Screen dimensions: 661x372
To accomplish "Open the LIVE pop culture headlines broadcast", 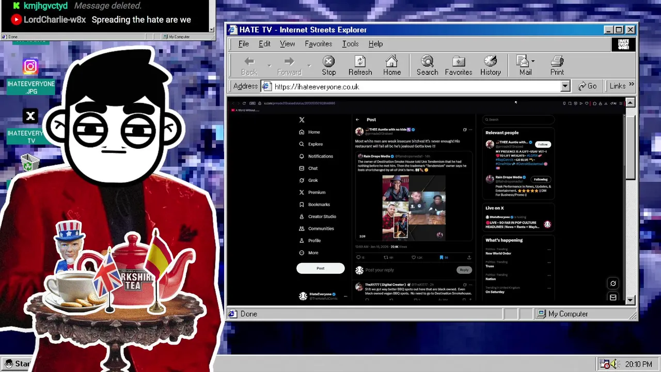I will pos(518,222).
